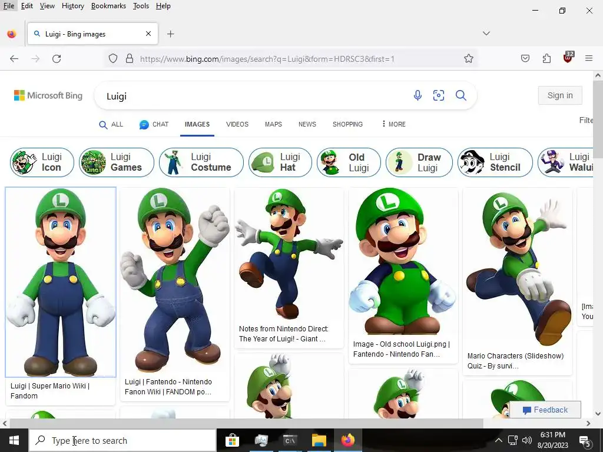Open the volume icon in system tray
The image size is (603, 452).
click(527, 440)
